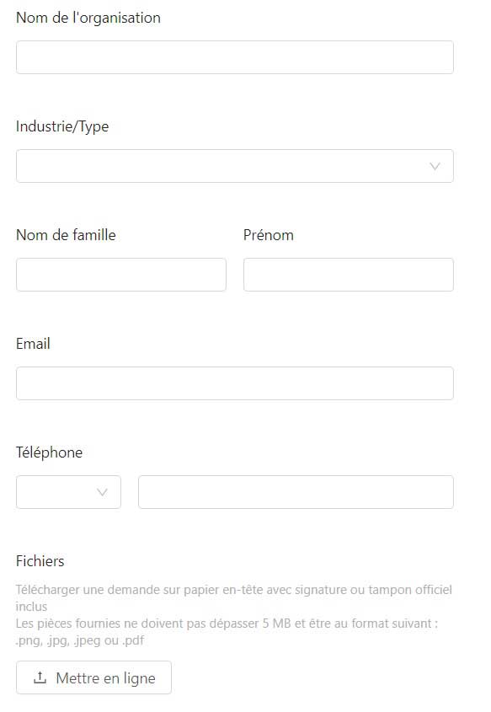Screen dimensions: 491x712
Task: Click the "Email" field label
Action: coord(33,344)
